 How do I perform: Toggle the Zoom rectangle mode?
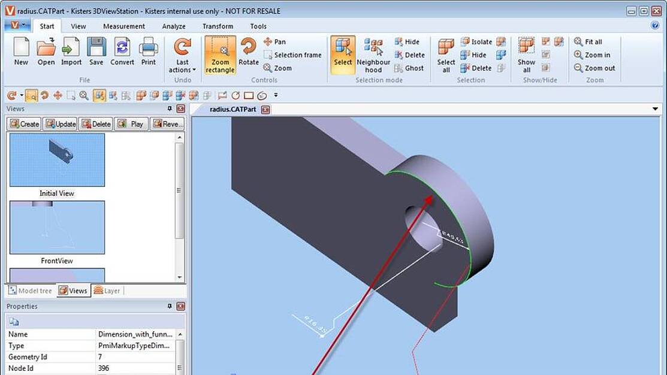(220, 55)
